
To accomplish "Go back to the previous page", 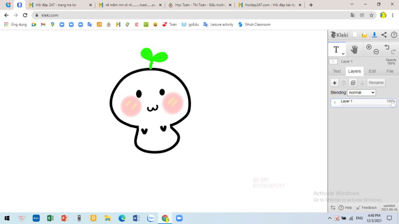I will (x=6, y=15).
